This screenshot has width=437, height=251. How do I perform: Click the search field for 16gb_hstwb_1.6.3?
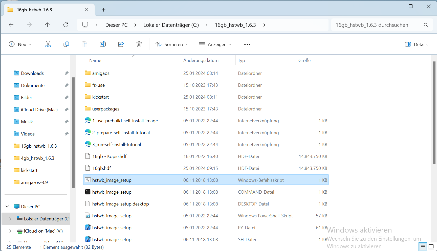[377, 25]
